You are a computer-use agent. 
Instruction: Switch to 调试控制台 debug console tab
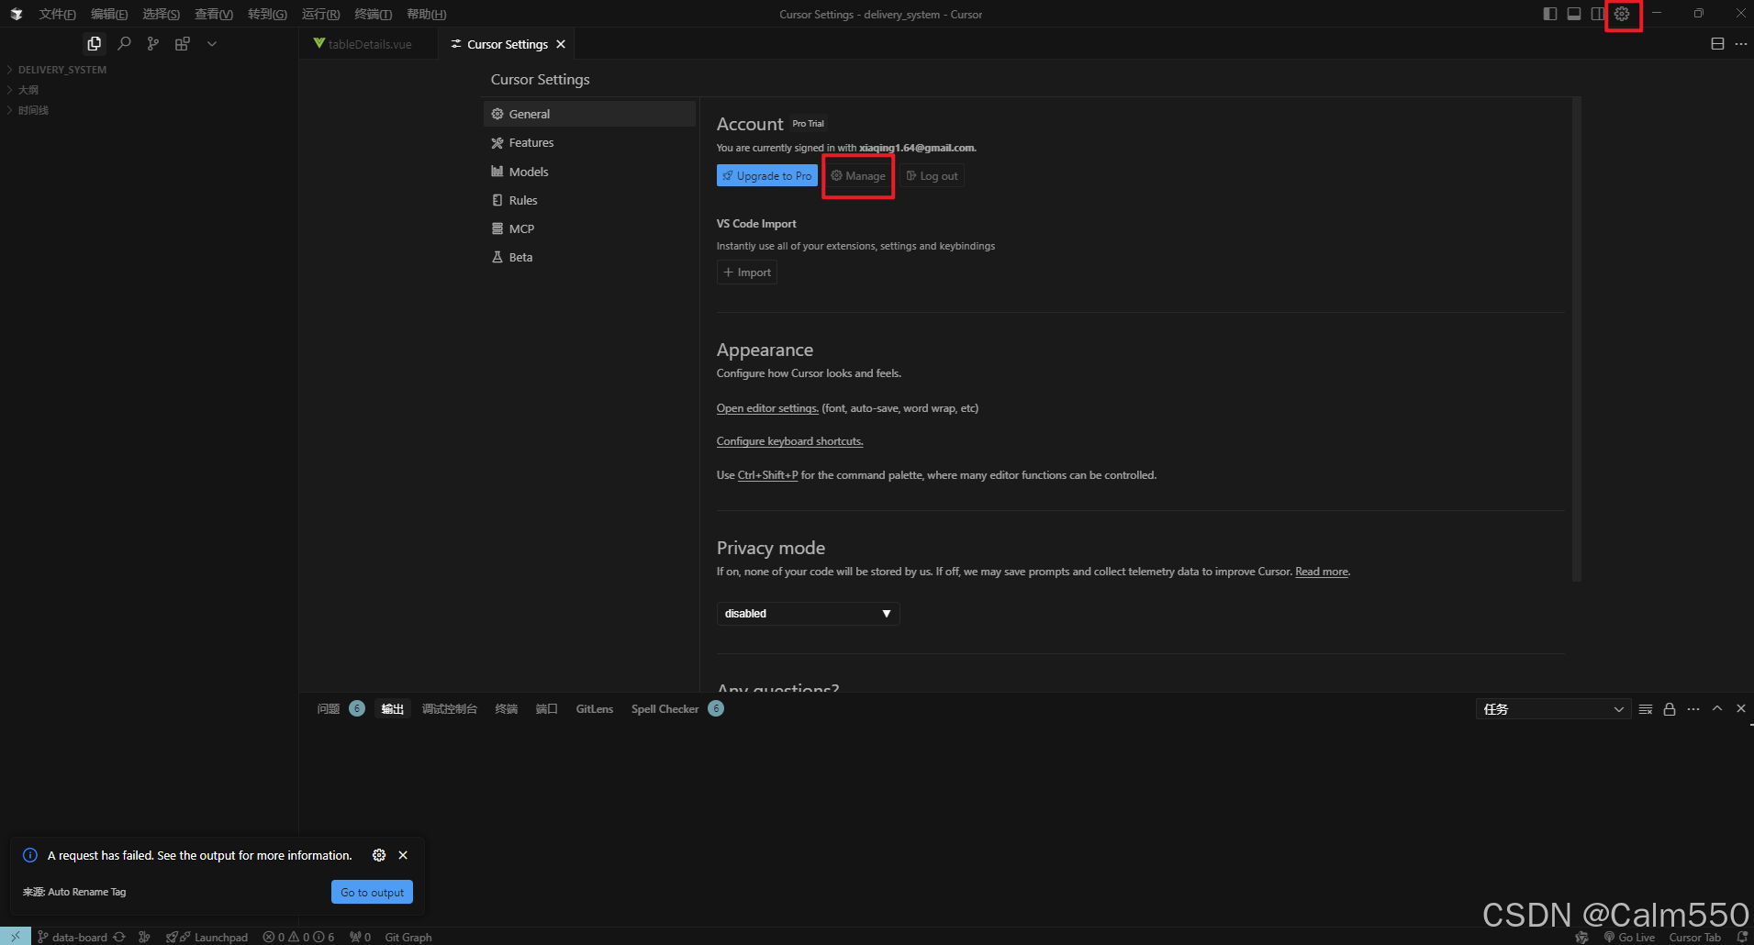pyautogui.click(x=449, y=708)
